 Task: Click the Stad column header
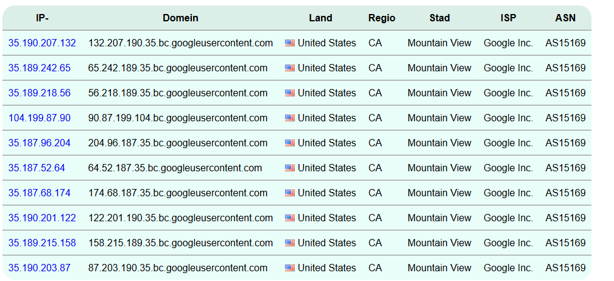(x=439, y=18)
